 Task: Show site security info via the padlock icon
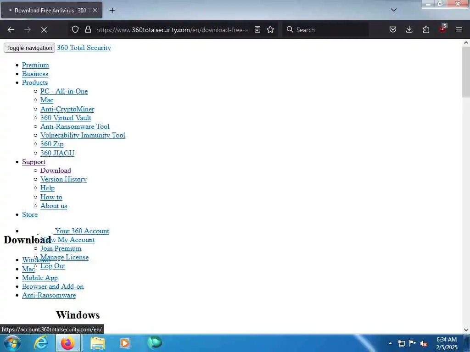click(x=88, y=30)
